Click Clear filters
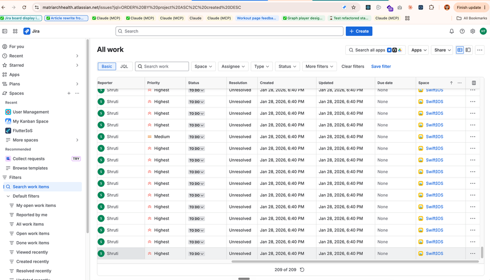Viewport: 490px width, 280px height. (x=353, y=66)
